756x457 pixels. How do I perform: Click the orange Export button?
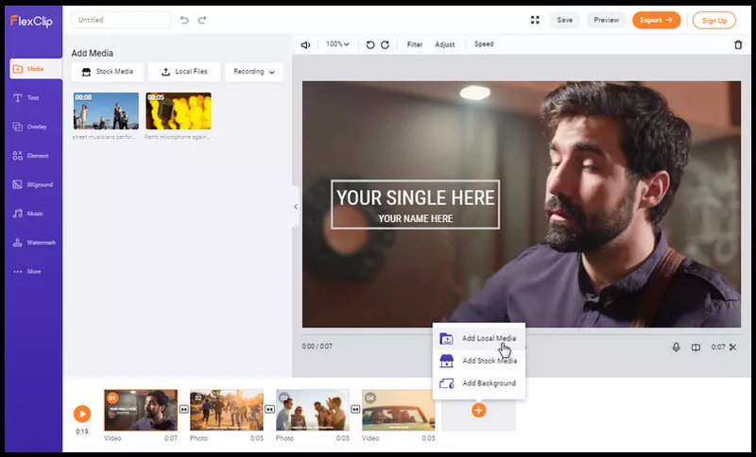656,20
